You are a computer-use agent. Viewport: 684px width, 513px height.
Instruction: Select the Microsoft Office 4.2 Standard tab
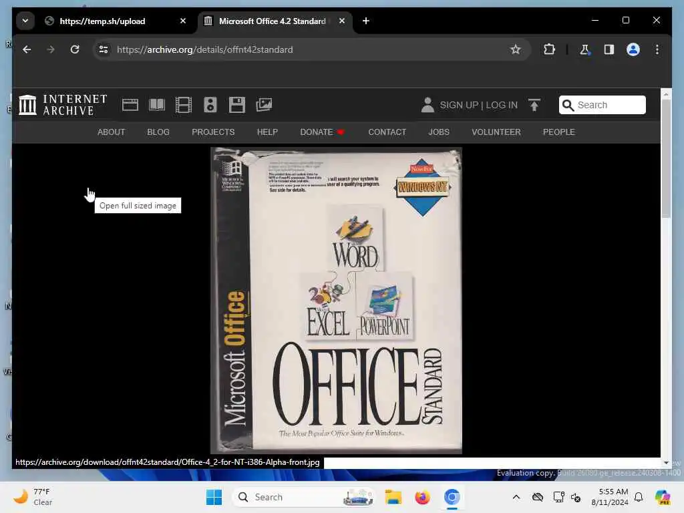pyautogui.click(x=273, y=21)
